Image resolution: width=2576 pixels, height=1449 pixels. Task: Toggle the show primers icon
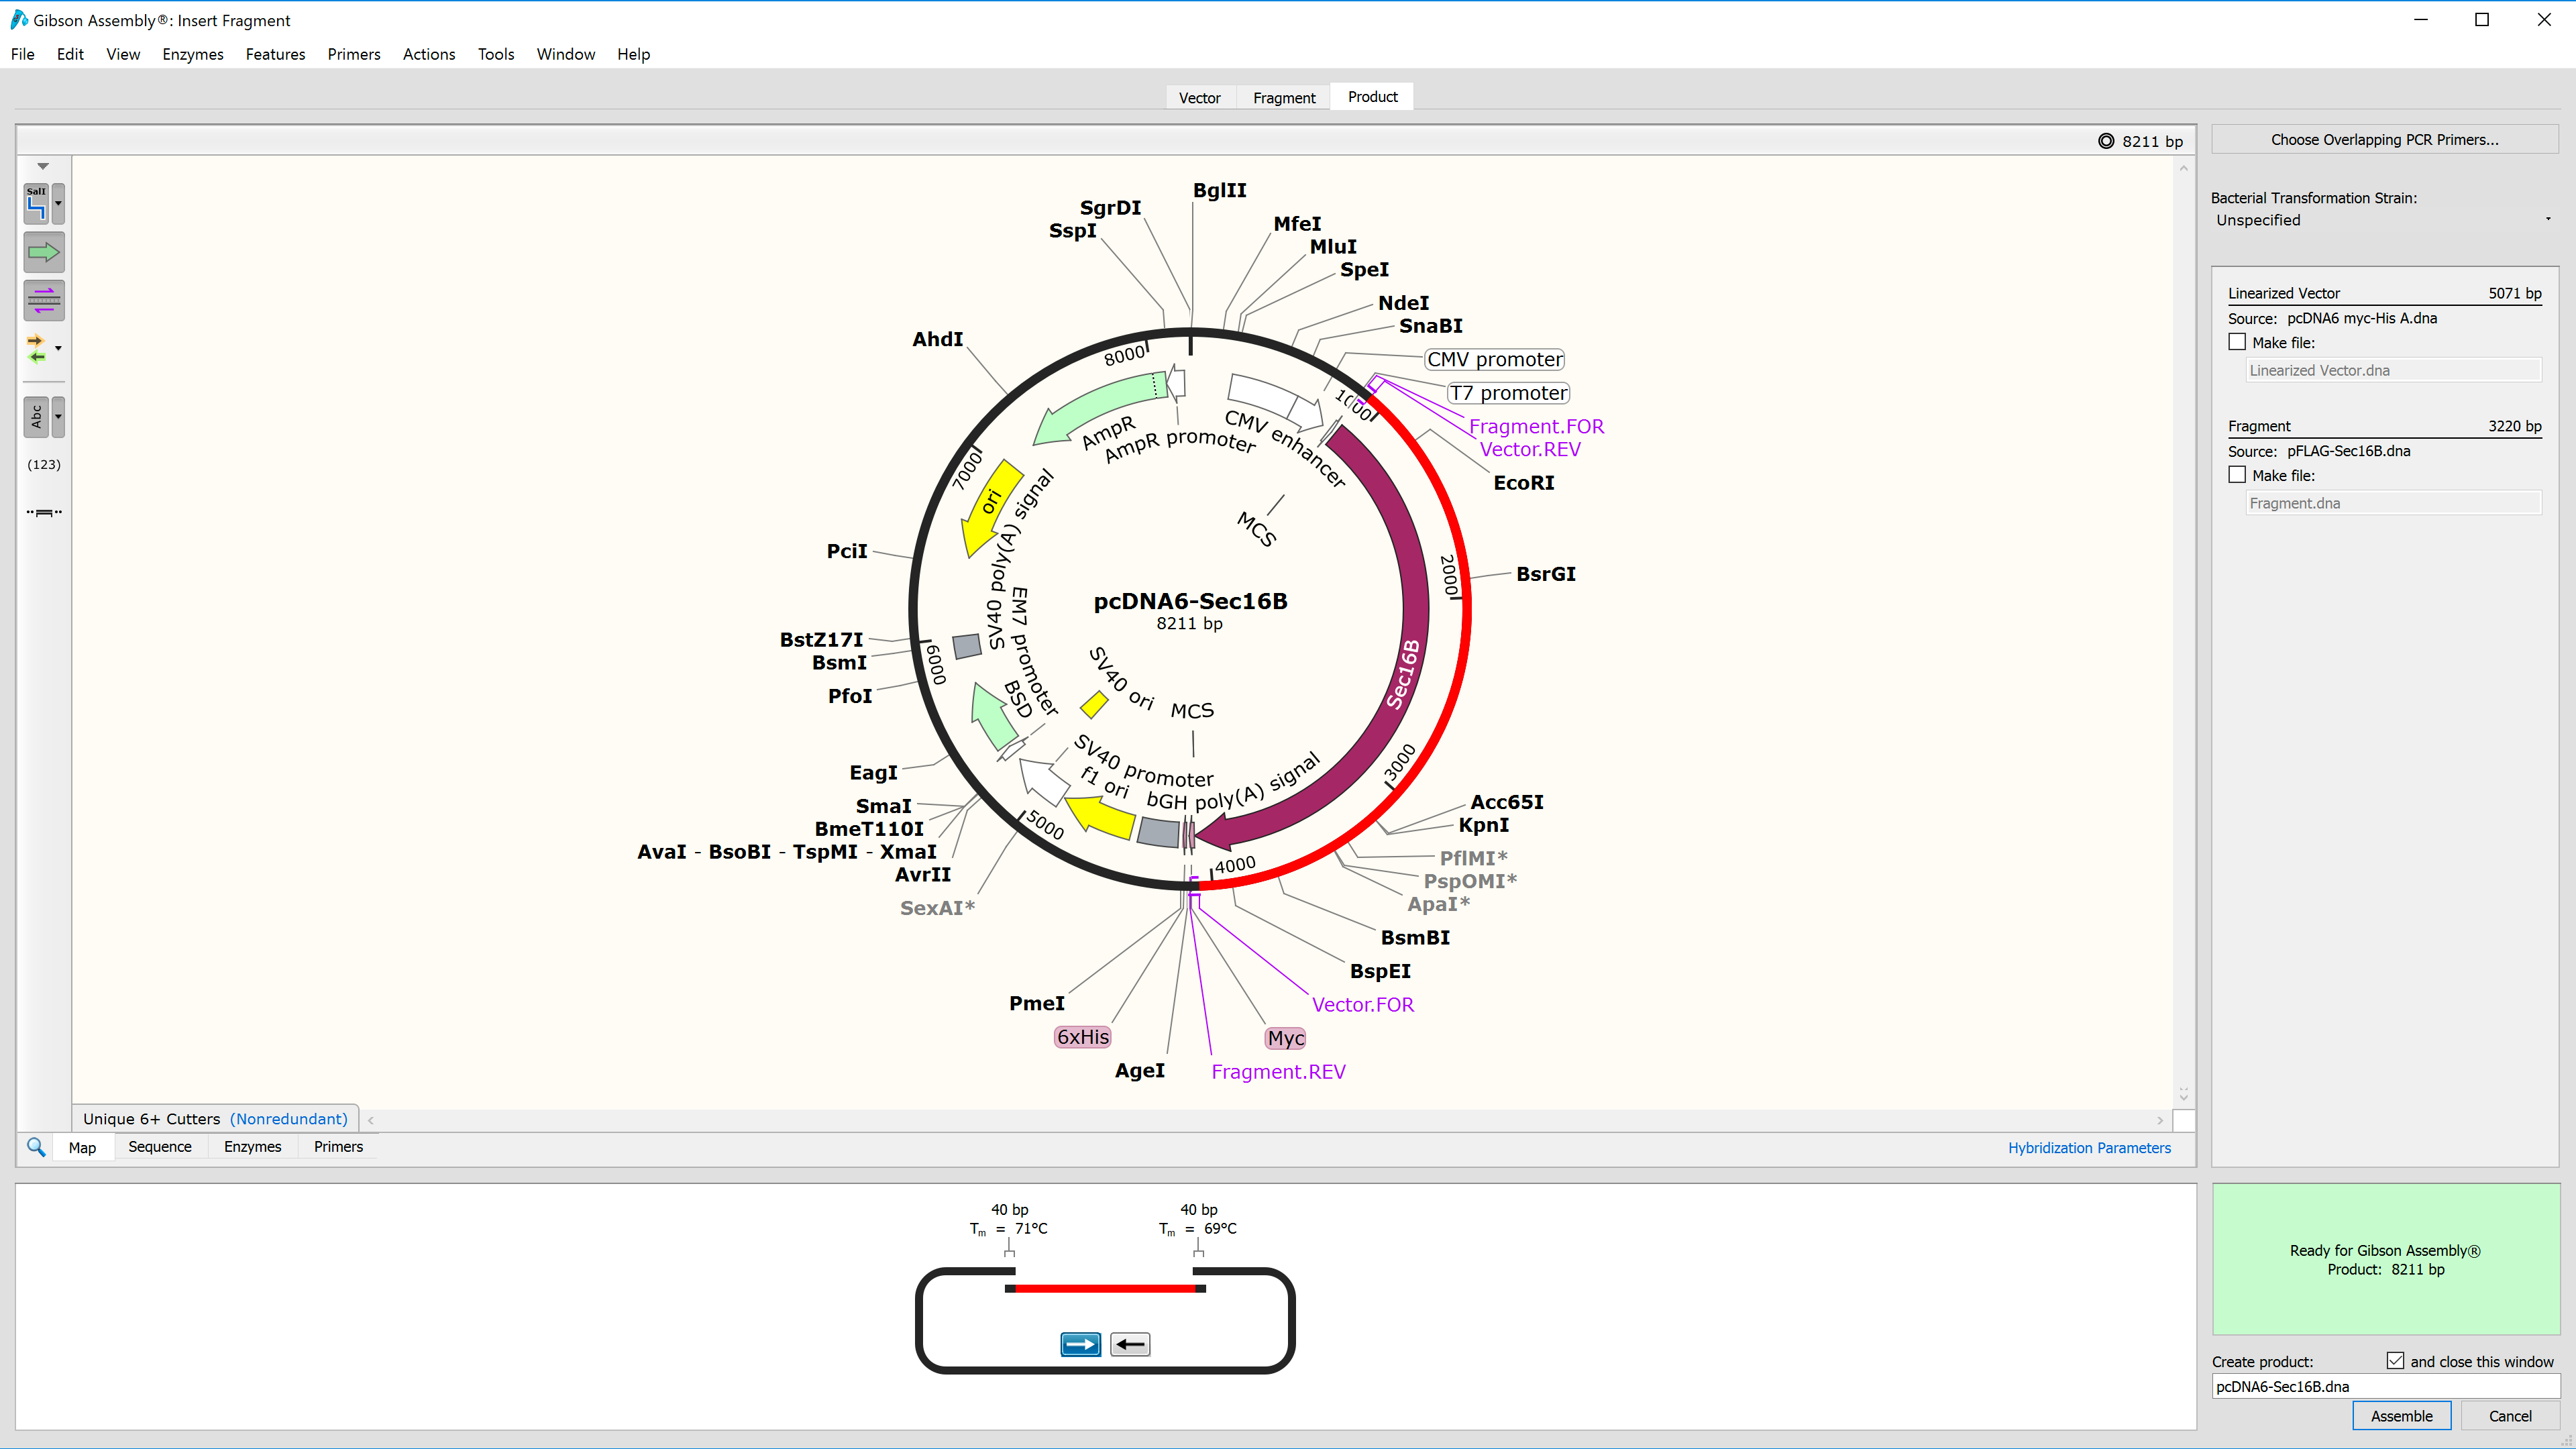(43, 300)
